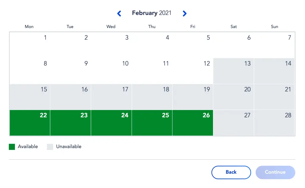
Task: Choose Wednesday February 24
Action: click(111, 123)
